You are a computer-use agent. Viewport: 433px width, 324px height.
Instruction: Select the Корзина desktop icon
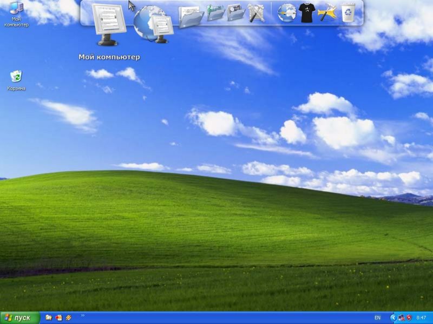16,80
